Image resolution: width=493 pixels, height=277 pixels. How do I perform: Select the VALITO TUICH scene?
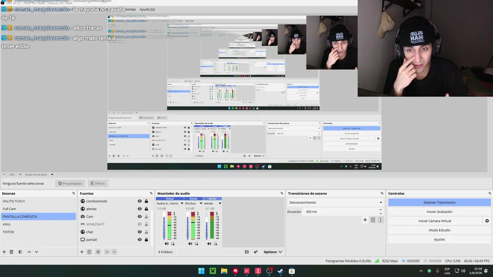tap(38, 201)
